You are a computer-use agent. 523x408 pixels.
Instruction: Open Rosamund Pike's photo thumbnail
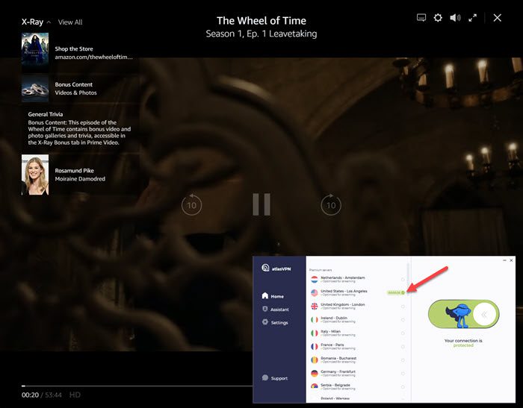click(35, 175)
